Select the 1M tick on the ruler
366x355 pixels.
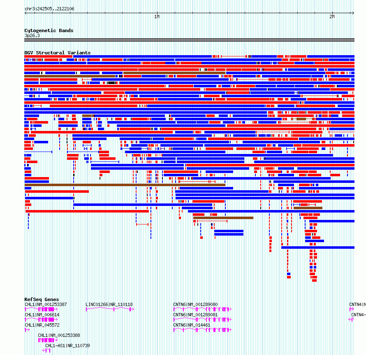pyautogui.click(x=157, y=16)
